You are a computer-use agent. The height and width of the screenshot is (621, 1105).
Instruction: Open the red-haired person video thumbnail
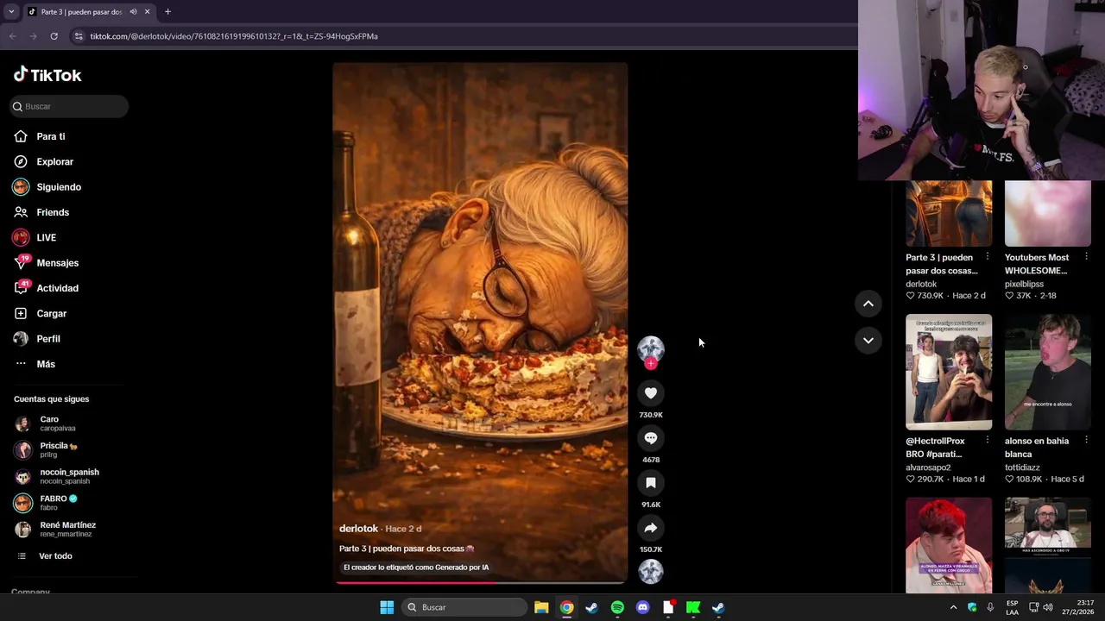click(949, 545)
